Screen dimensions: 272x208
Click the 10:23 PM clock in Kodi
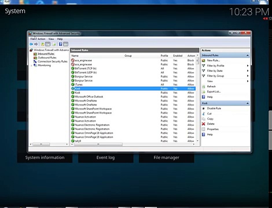click(x=249, y=12)
